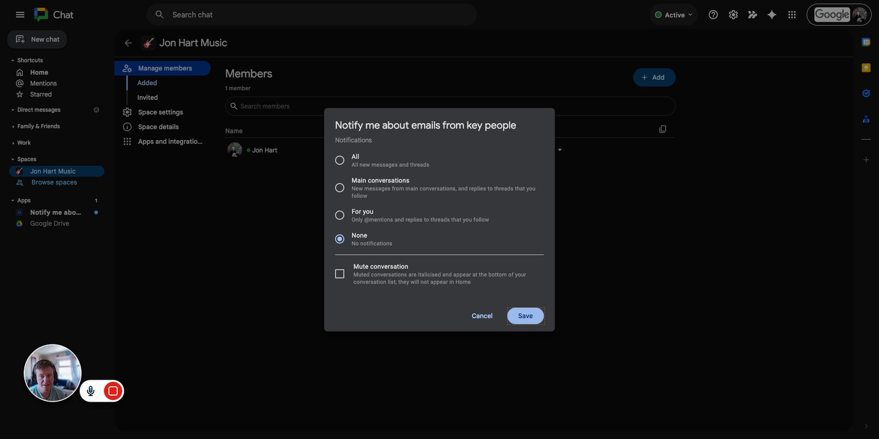Show the Invited members list
The height and width of the screenshot is (439, 879).
click(x=147, y=98)
